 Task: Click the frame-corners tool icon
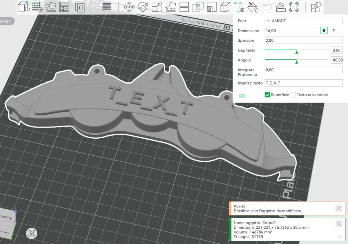point(294,7)
